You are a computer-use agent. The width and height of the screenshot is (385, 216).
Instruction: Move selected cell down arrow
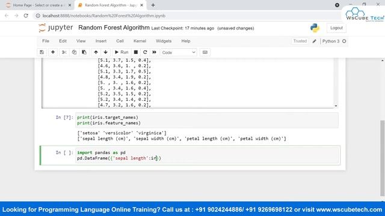coord(106,52)
